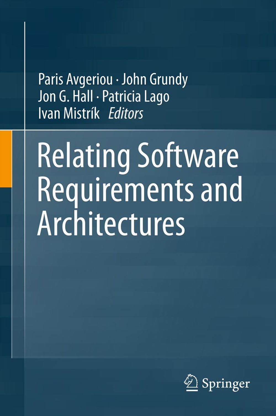
Task: Select editor name Jon G. Hall
Action: 65,97
